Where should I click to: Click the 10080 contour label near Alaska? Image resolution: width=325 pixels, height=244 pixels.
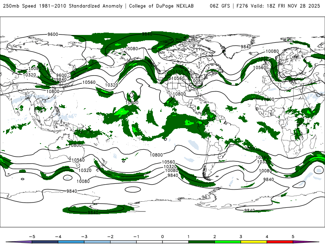coord(132,48)
